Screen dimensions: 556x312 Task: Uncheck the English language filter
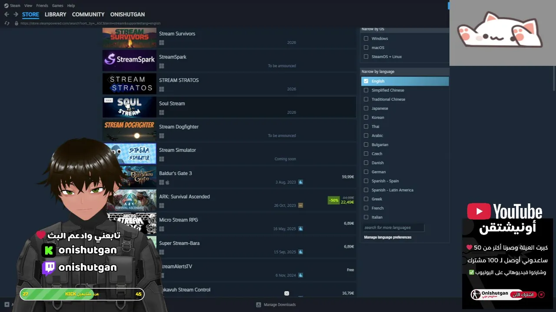[366, 81]
